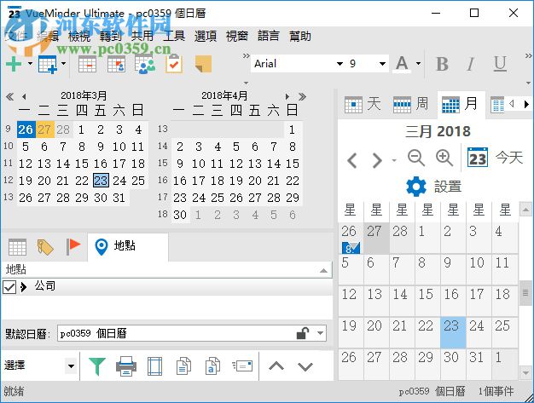The height and width of the screenshot is (403, 534).
Task: Click the move up chevron
Action: [276, 366]
